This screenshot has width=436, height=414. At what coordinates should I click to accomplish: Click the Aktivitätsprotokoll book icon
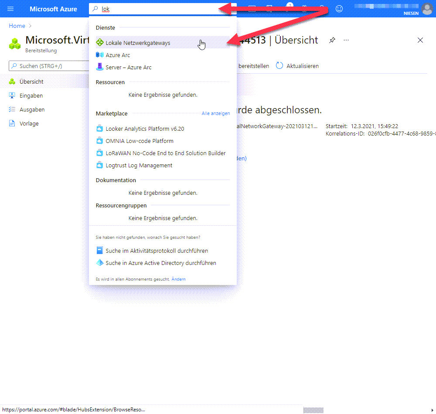pos(99,250)
